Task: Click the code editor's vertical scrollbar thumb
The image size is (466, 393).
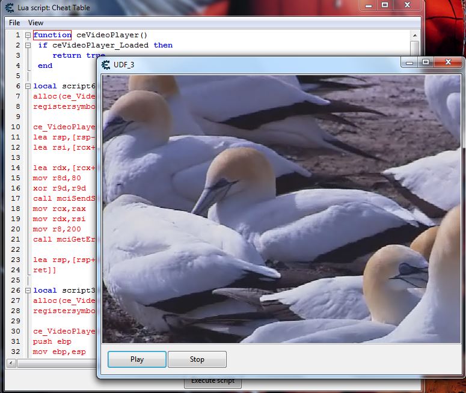Action: (414, 48)
